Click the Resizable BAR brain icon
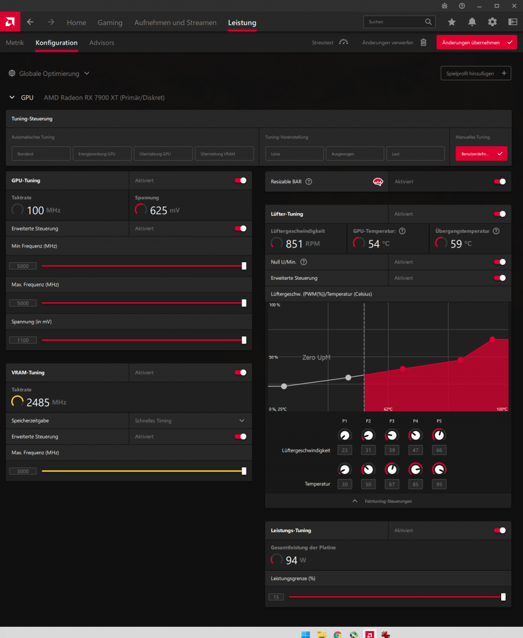This screenshot has width=523, height=638. 378,181
